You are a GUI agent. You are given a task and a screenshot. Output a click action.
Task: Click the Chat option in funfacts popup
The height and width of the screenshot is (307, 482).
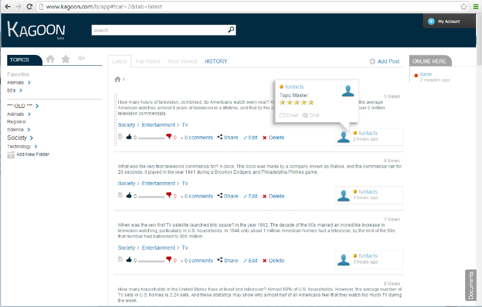point(310,115)
